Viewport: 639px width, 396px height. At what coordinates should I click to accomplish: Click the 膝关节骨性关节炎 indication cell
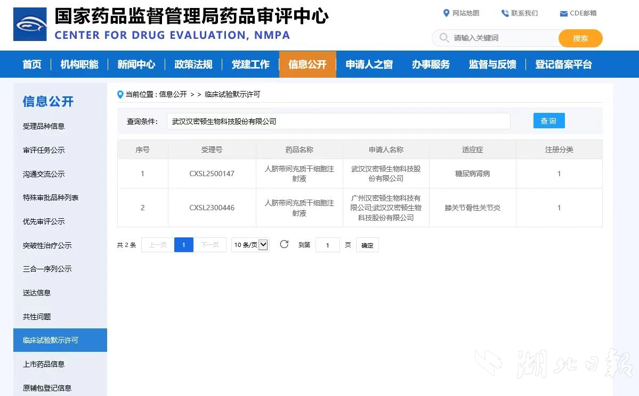tap(473, 208)
